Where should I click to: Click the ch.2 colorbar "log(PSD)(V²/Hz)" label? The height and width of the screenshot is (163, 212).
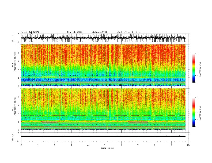200,113
